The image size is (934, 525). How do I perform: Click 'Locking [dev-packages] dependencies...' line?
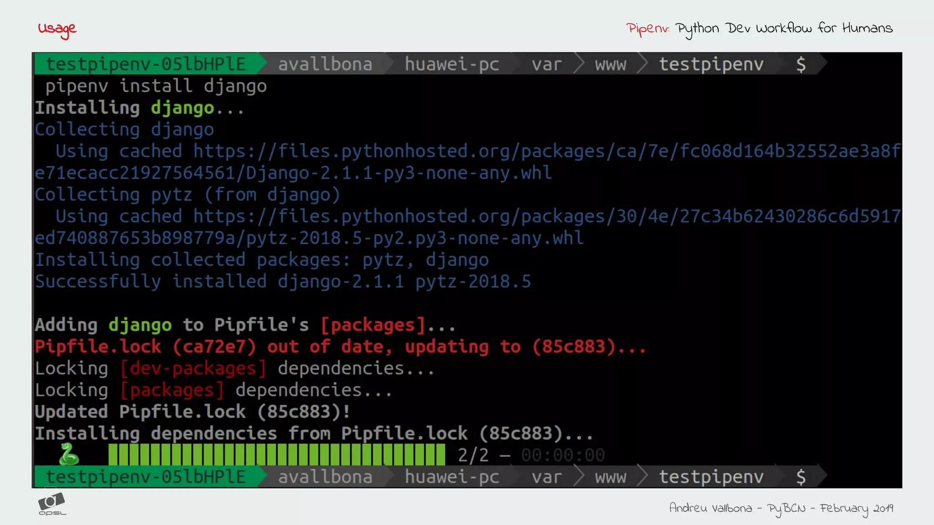click(235, 368)
